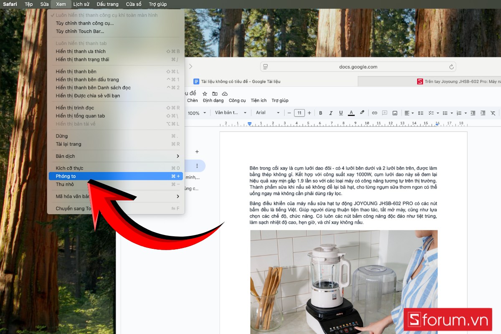
Task: Click the insert image icon
Action: click(x=395, y=113)
